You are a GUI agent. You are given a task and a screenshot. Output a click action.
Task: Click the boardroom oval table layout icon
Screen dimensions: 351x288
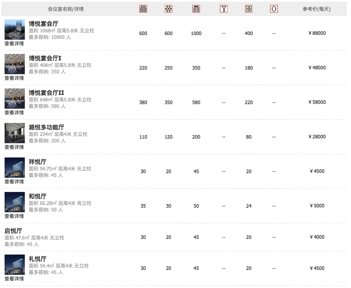pyautogui.click(x=274, y=9)
